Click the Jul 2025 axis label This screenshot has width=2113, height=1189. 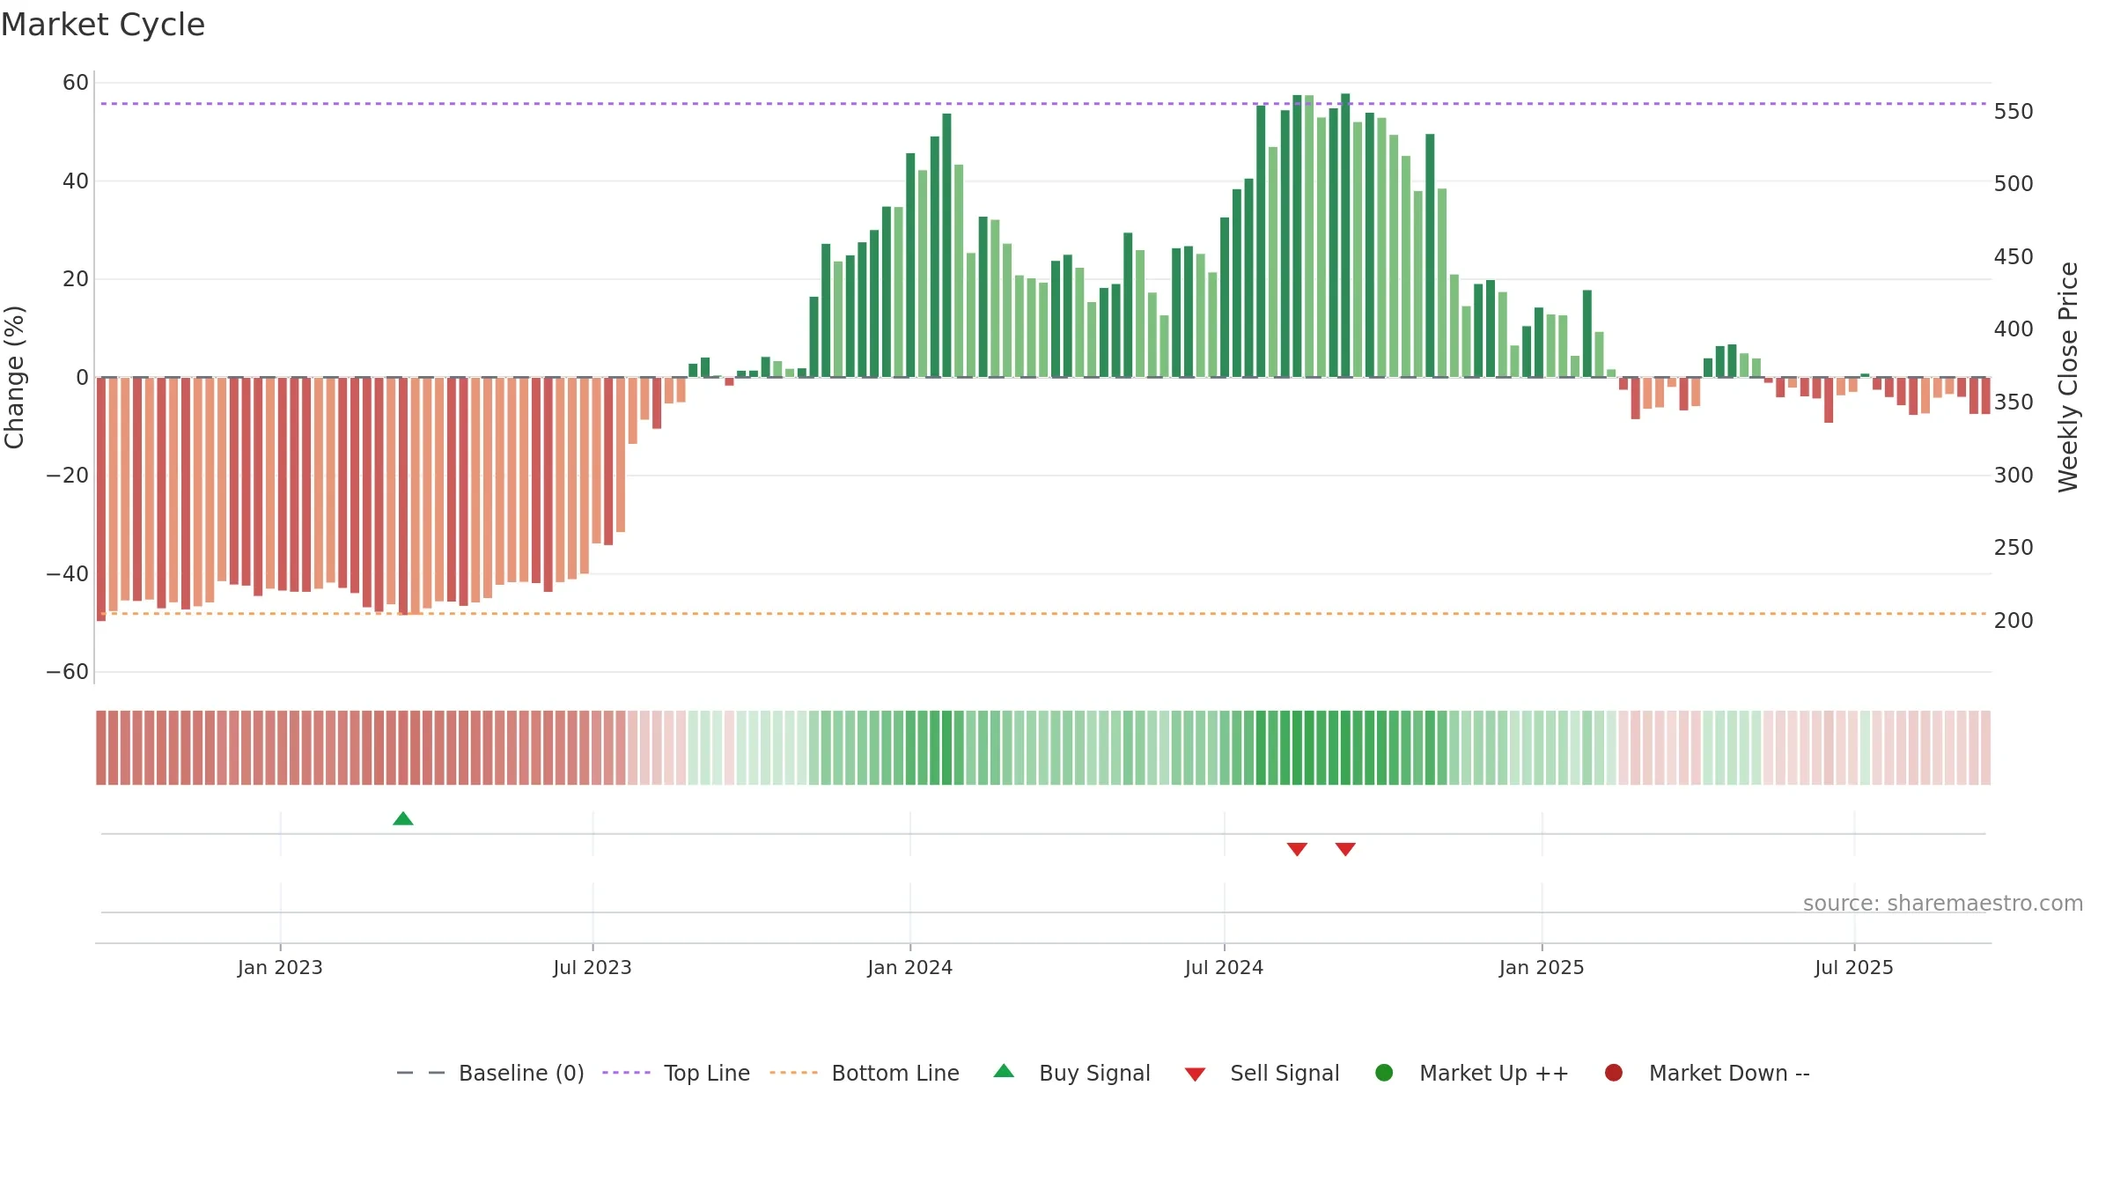point(1854,967)
